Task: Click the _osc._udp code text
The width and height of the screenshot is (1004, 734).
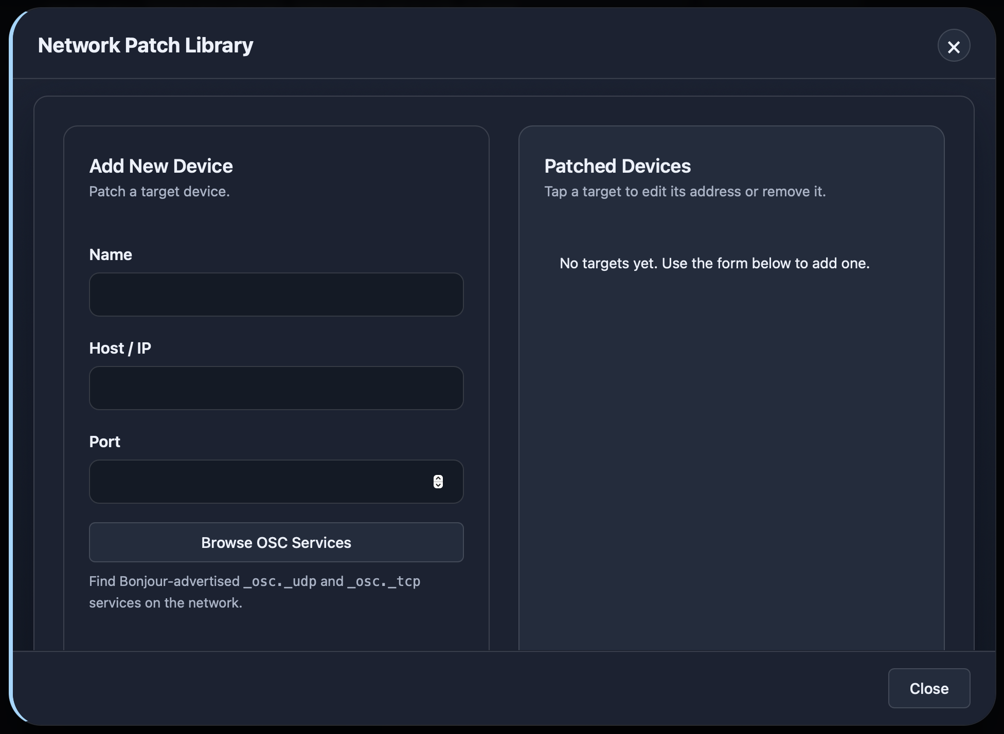Action: click(x=280, y=581)
